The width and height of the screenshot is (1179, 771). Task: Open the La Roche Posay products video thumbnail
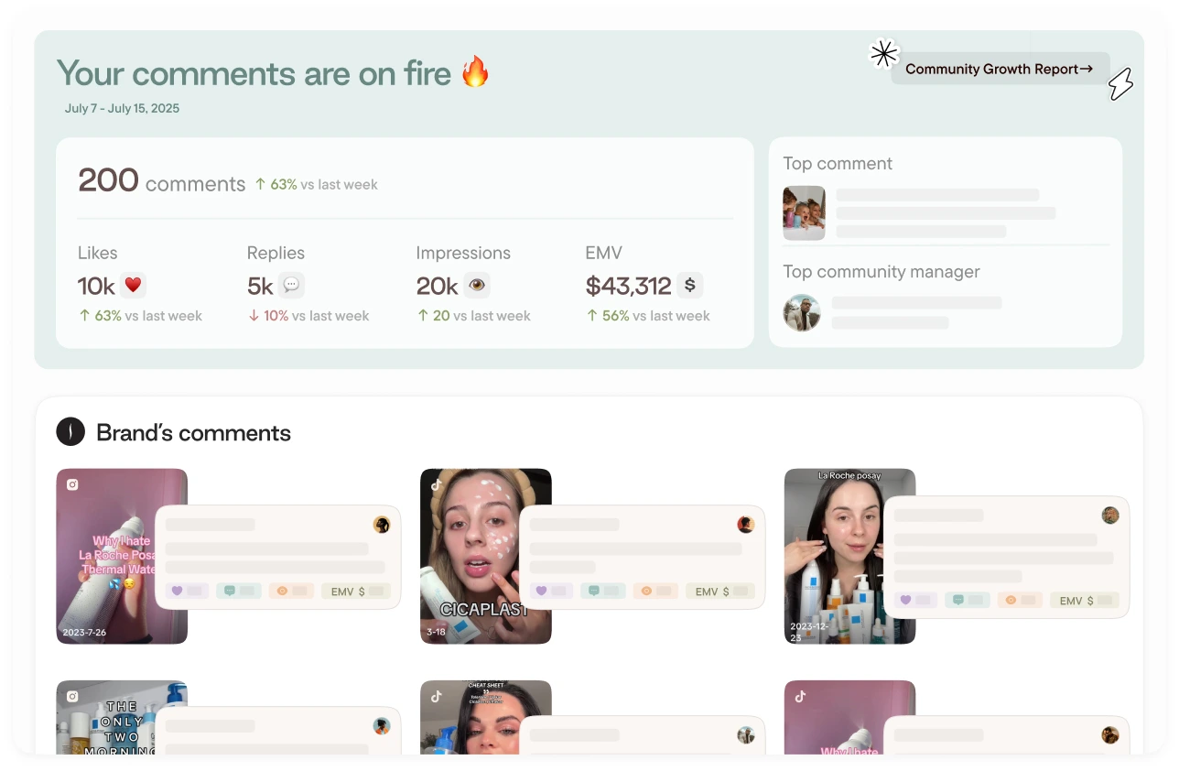tap(849, 557)
